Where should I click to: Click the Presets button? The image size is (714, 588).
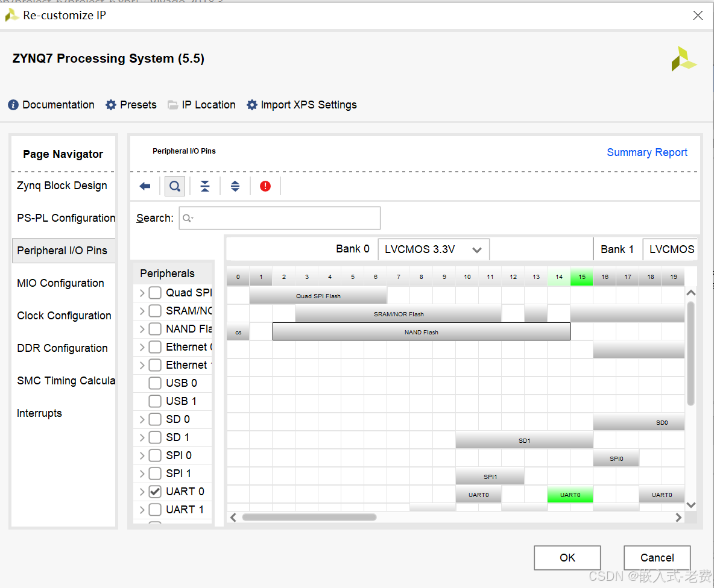pos(131,105)
